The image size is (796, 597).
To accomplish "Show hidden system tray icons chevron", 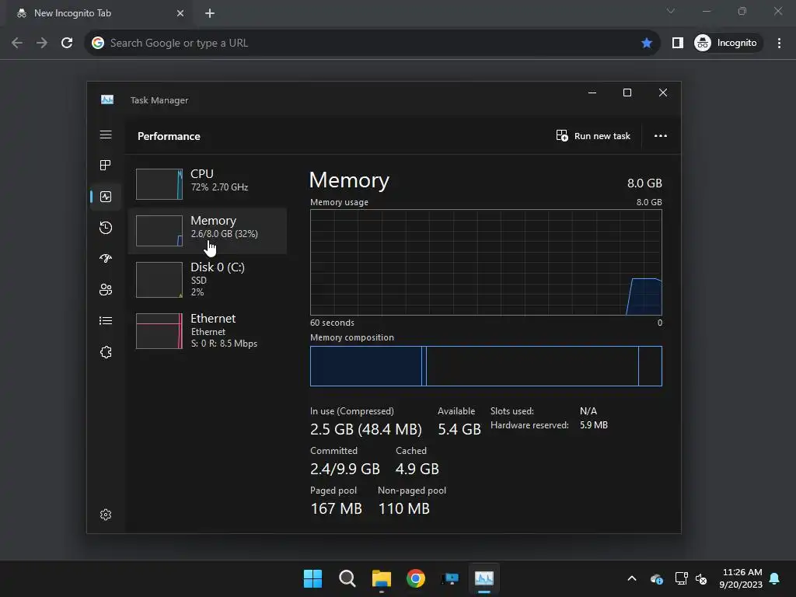I will (632, 578).
